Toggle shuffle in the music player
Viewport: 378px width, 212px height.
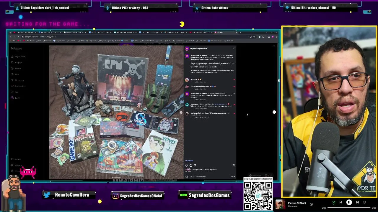pyautogui.click(x=334, y=203)
